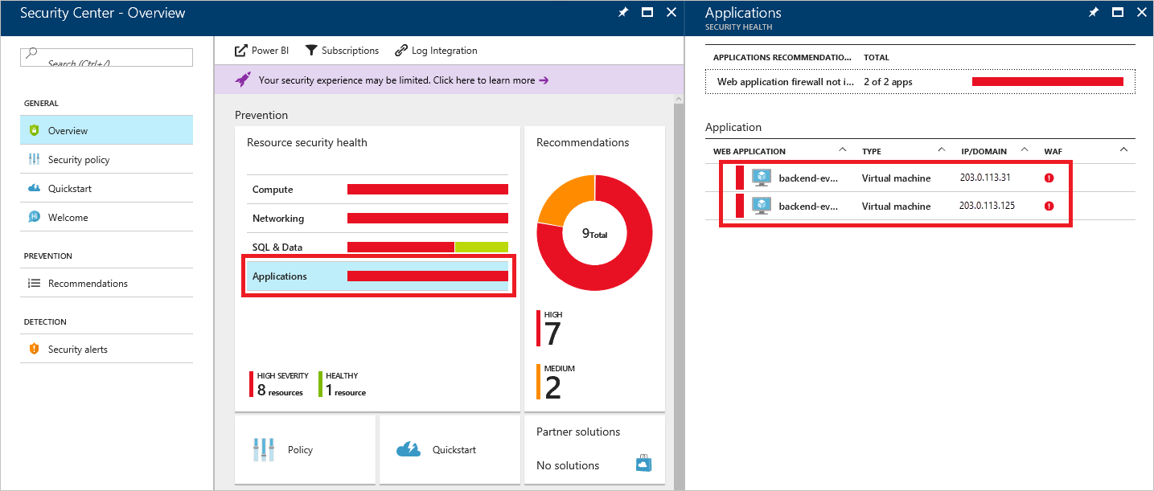Open Security policy in sidebar
This screenshot has width=1154, height=491.
coord(79,160)
